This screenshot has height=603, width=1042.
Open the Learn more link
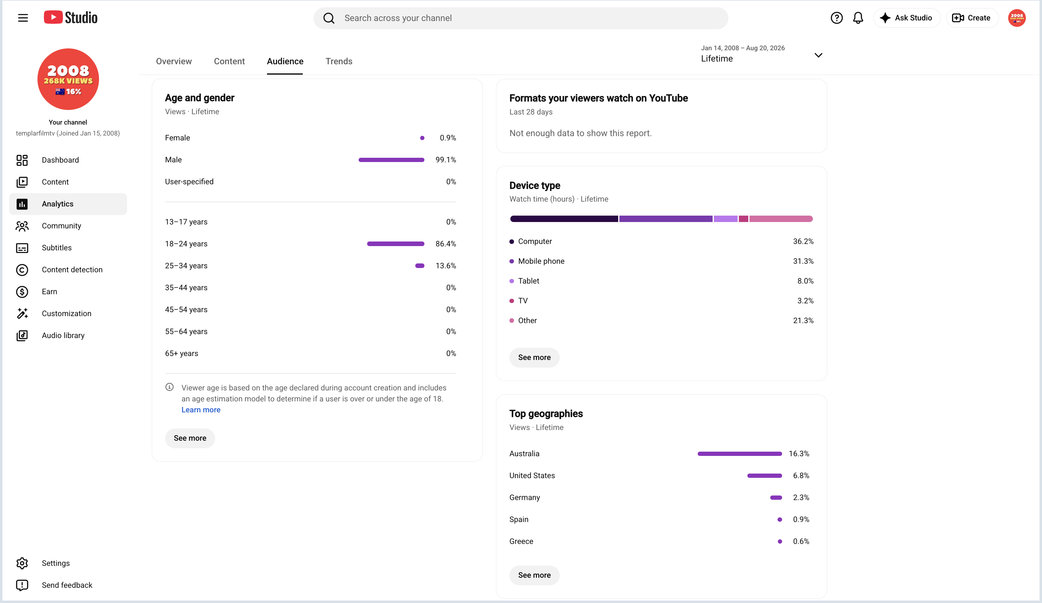pyautogui.click(x=201, y=410)
